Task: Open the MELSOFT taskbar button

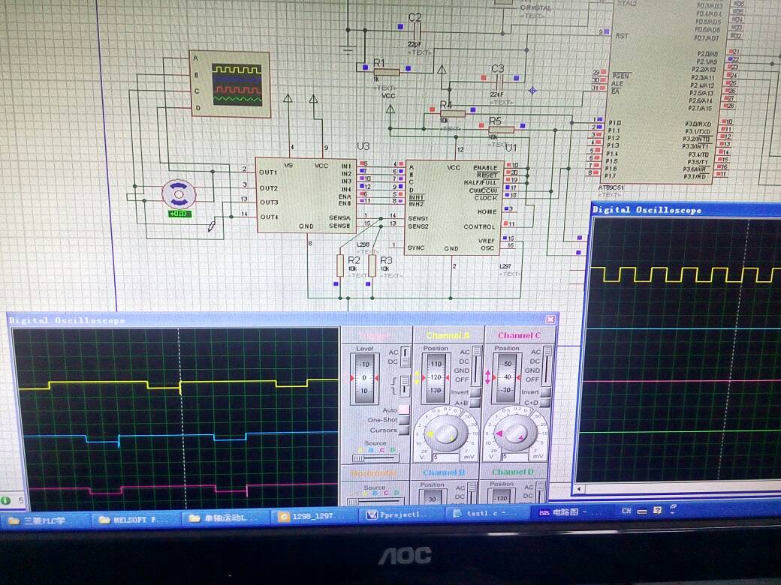Action: (134, 520)
